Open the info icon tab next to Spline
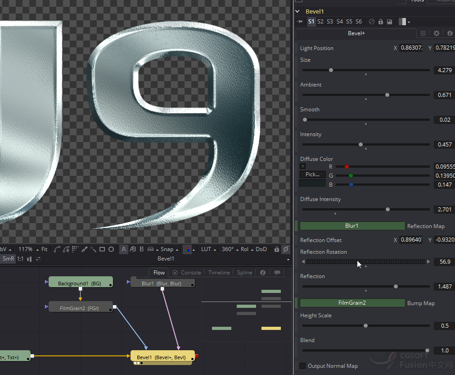Screen dimensions: 455x375 [263, 273]
